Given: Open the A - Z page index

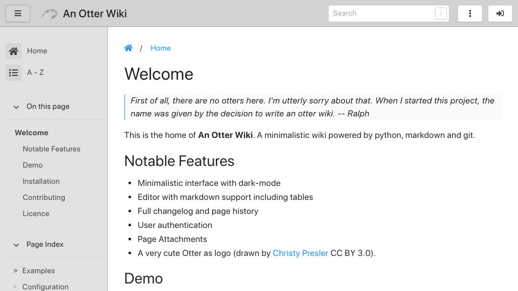Looking at the screenshot, I should (x=36, y=72).
